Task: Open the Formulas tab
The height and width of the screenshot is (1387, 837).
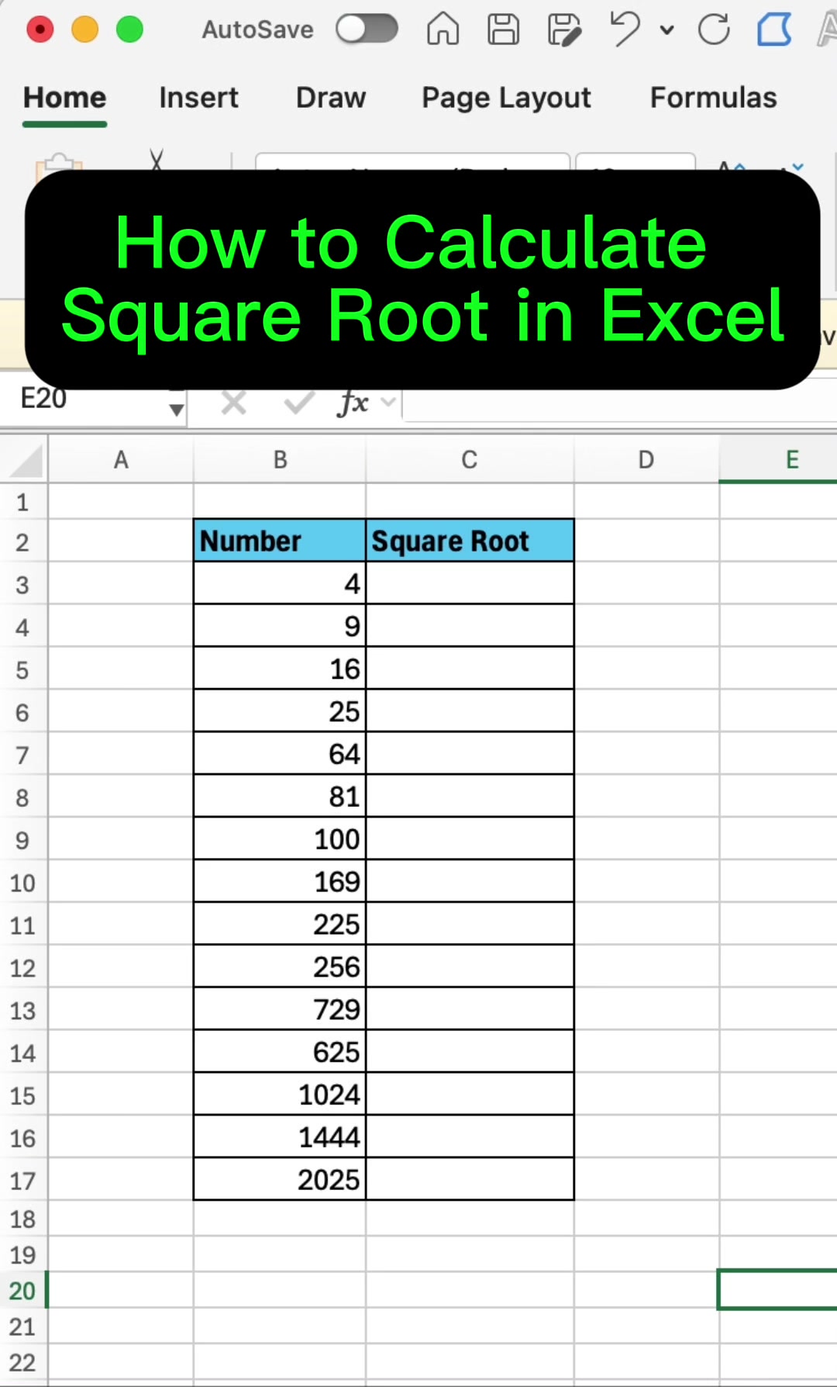Action: [x=713, y=98]
